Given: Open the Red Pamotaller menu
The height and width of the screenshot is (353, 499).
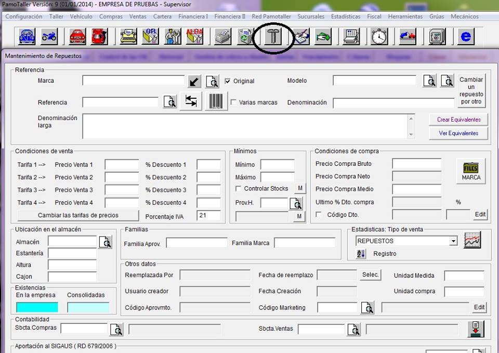Looking at the screenshot, I should click(x=271, y=17).
